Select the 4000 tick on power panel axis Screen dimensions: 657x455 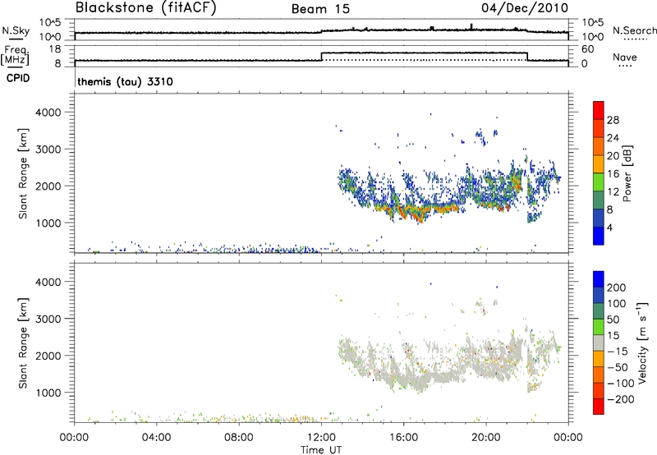point(48,113)
